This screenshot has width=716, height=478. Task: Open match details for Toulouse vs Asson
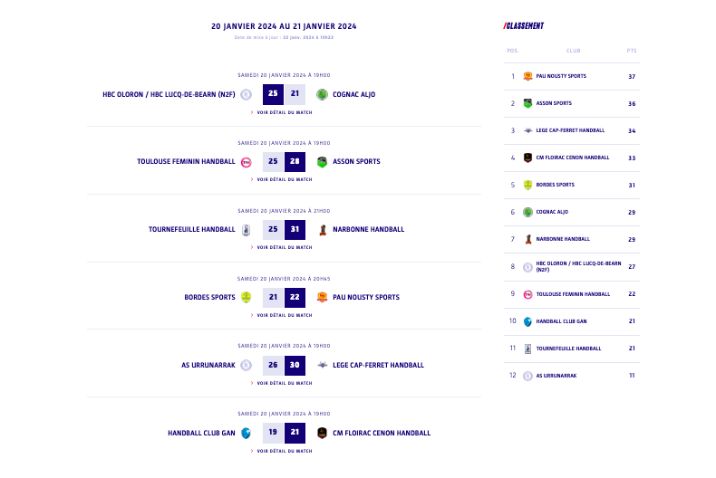[284, 179]
